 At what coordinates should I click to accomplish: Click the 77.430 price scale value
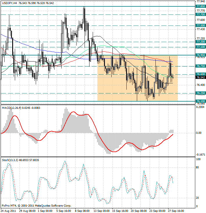coord(201,29)
